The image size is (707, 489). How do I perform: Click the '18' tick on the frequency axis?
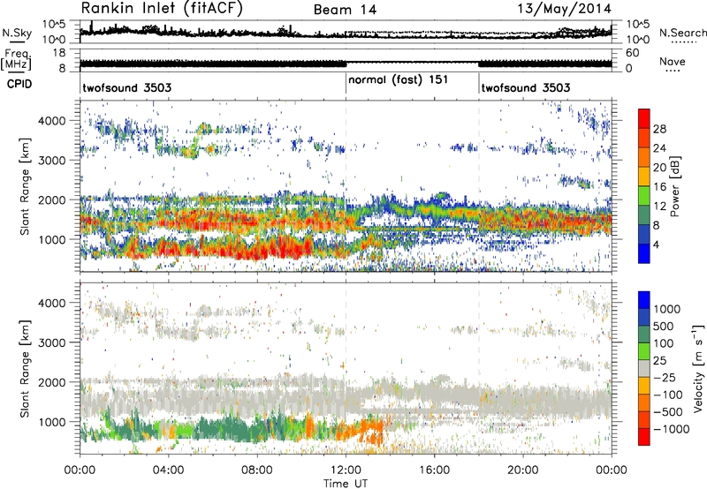tap(59, 53)
